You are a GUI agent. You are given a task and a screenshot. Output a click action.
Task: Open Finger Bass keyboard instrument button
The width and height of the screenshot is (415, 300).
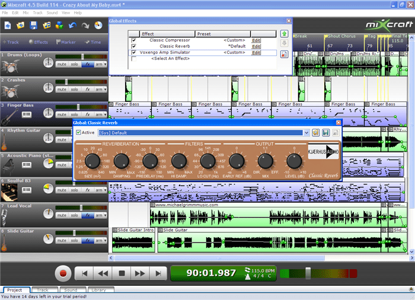pyautogui.click(x=27, y=114)
